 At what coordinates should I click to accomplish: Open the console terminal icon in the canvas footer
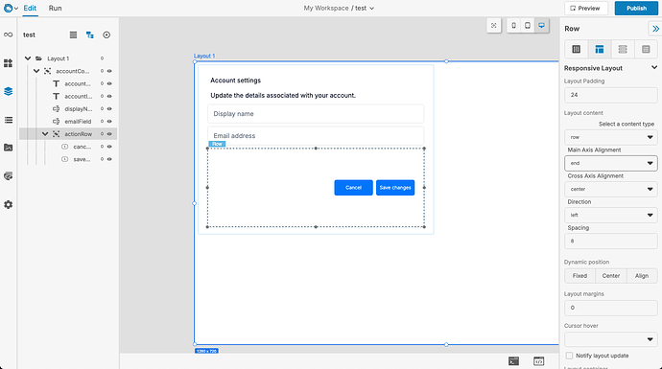tap(513, 361)
